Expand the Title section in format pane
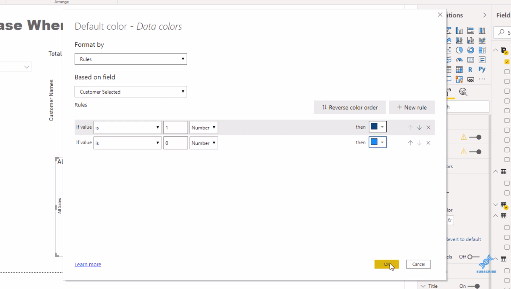511x289 pixels. 423,286
